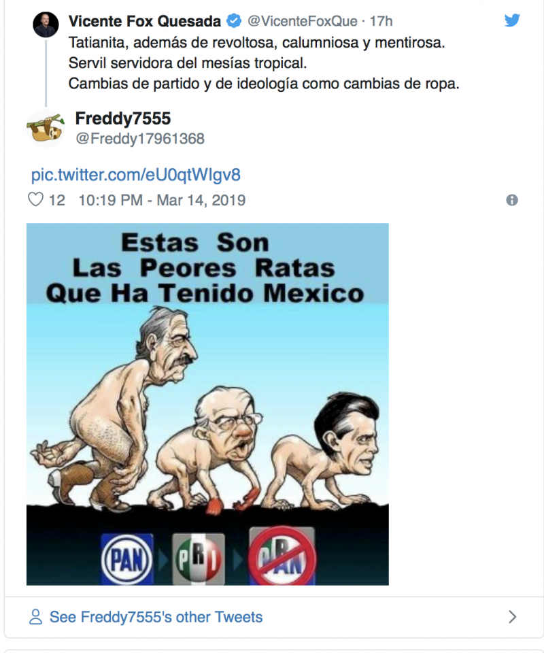The height and width of the screenshot is (653, 544).
Task: Click the verified badge next to Vicente Fox
Action: pyautogui.click(x=234, y=21)
